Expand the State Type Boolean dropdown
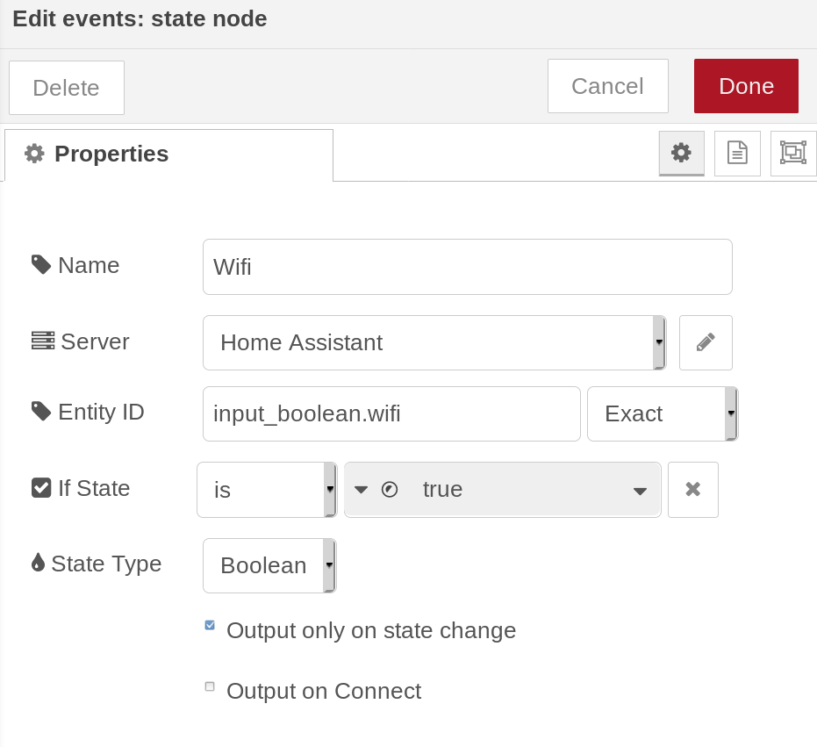The image size is (817, 747). coord(269,565)
